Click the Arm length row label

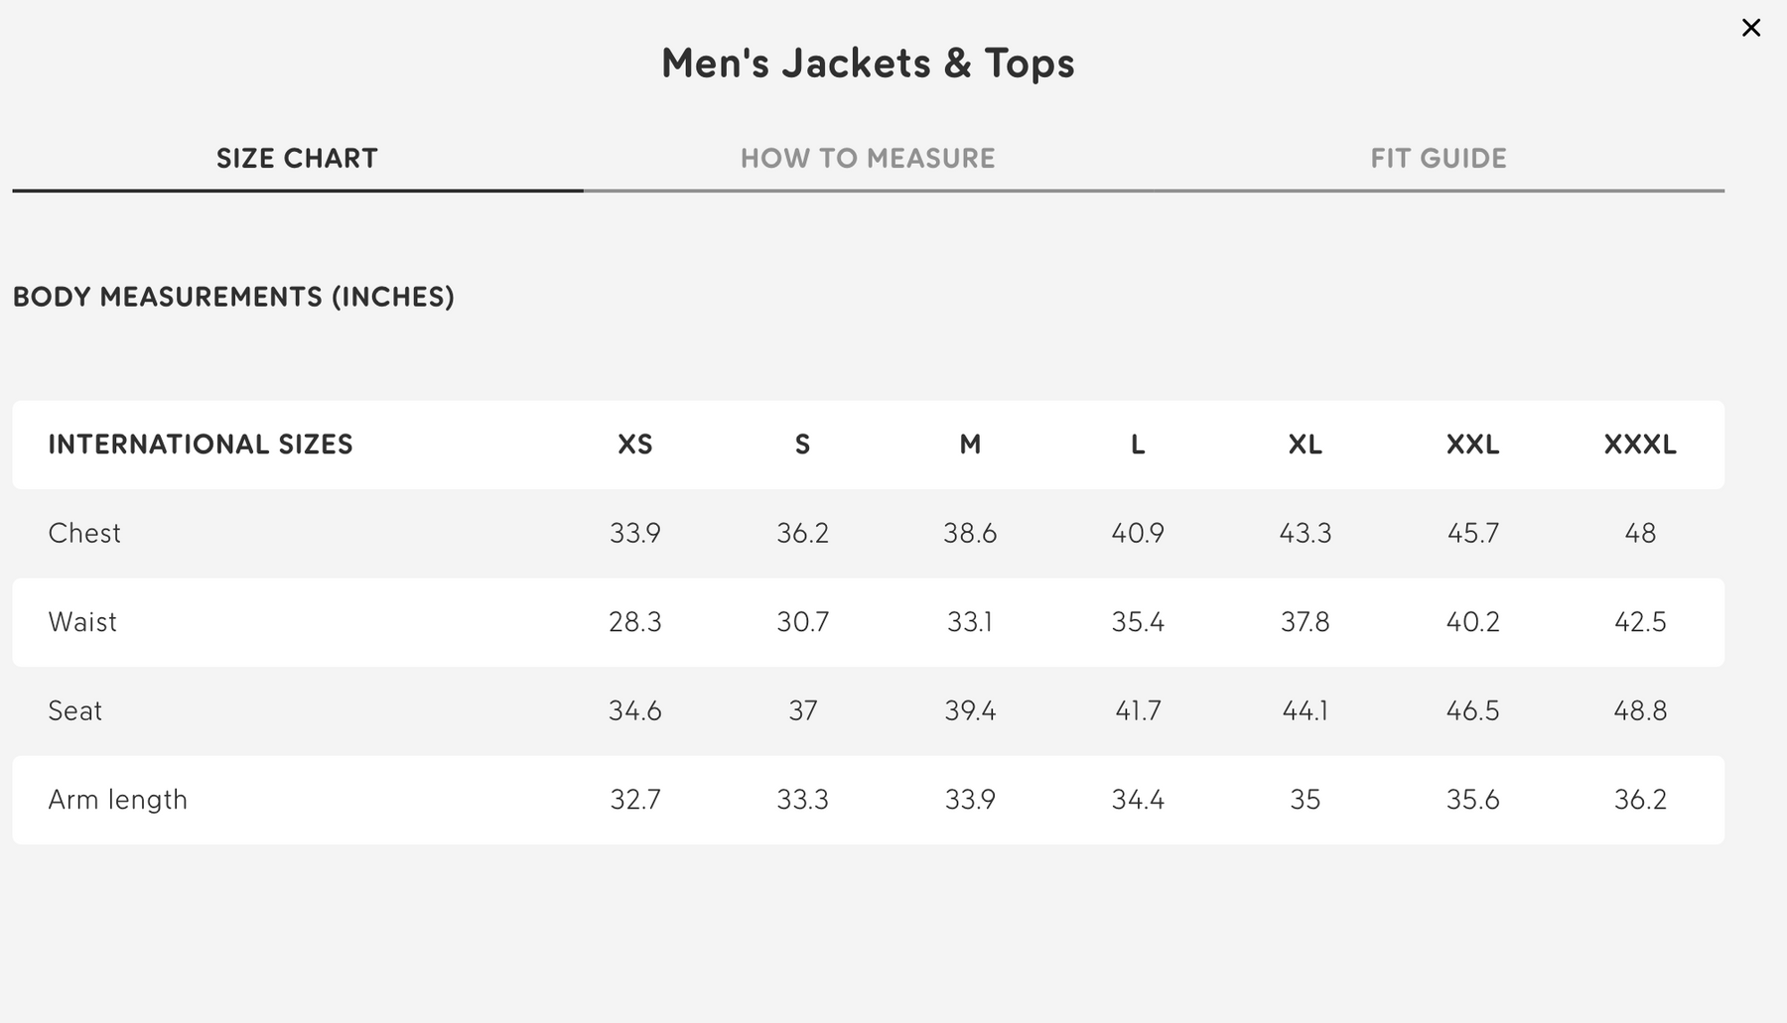(x=117, y=800)
